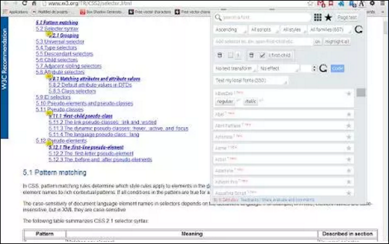
Task: Click the magnifier icon in the font search
Action: (x=218, y=17)
